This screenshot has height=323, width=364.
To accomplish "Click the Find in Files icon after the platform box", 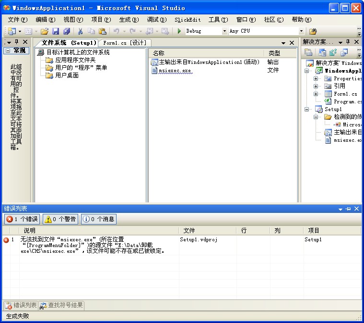I will point(313,31).
